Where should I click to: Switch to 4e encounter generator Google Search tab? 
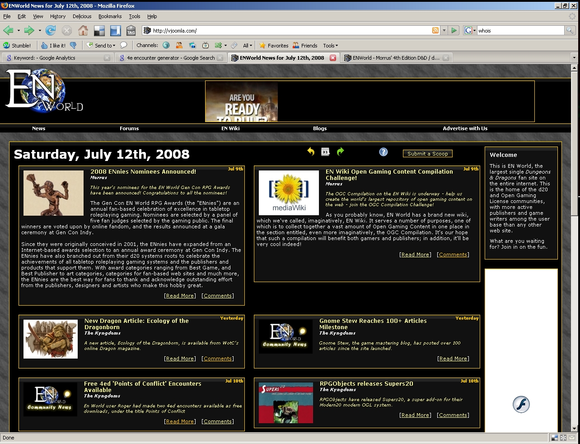(170, 58)
